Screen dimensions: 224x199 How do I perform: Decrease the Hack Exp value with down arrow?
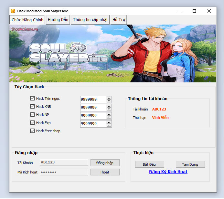[x=109, y=125]
